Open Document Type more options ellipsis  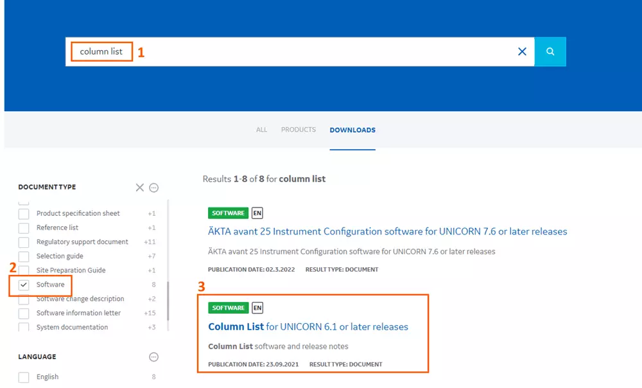pyautogui.click(x=153, y=188)
